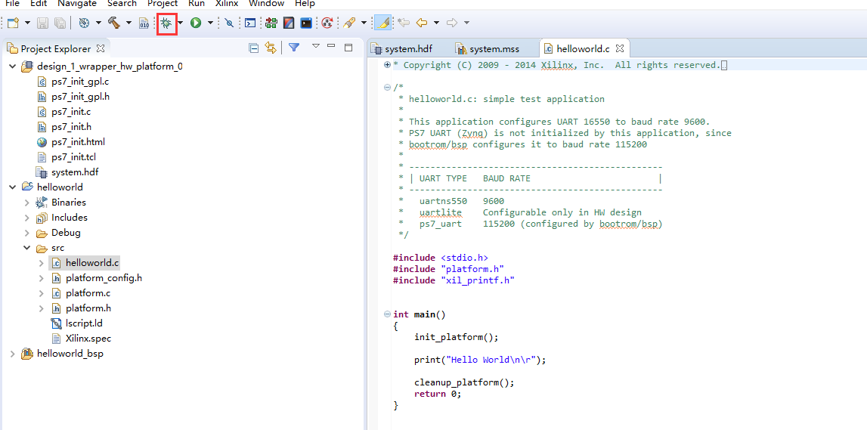Click the Program FPGA icon
Screen dimensions: 867x430
pyautogui.click(x=271, y=23)
